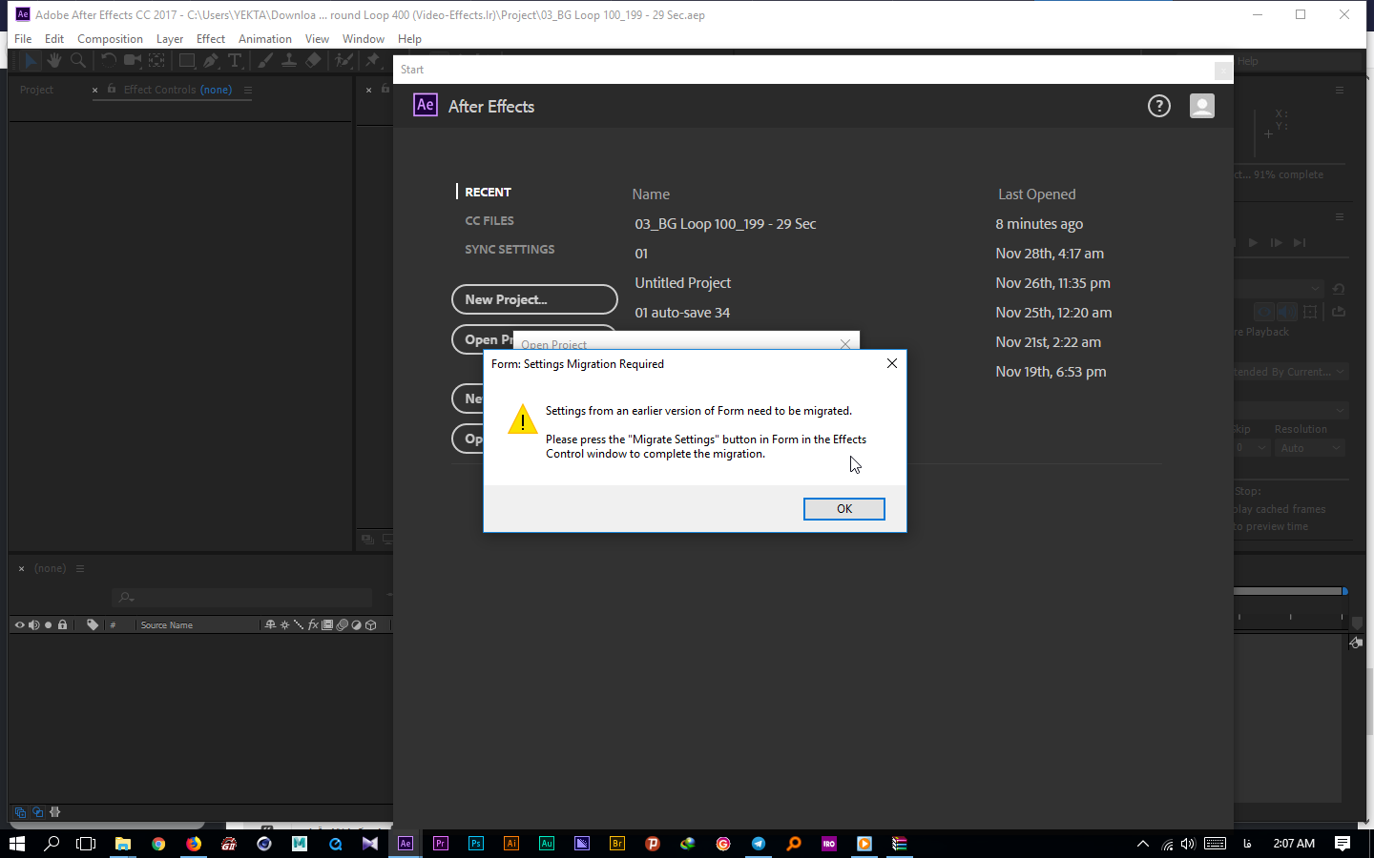The image size is (1374, 858).
Task: Open the Effect Controls panel menu
Action: 248,90
